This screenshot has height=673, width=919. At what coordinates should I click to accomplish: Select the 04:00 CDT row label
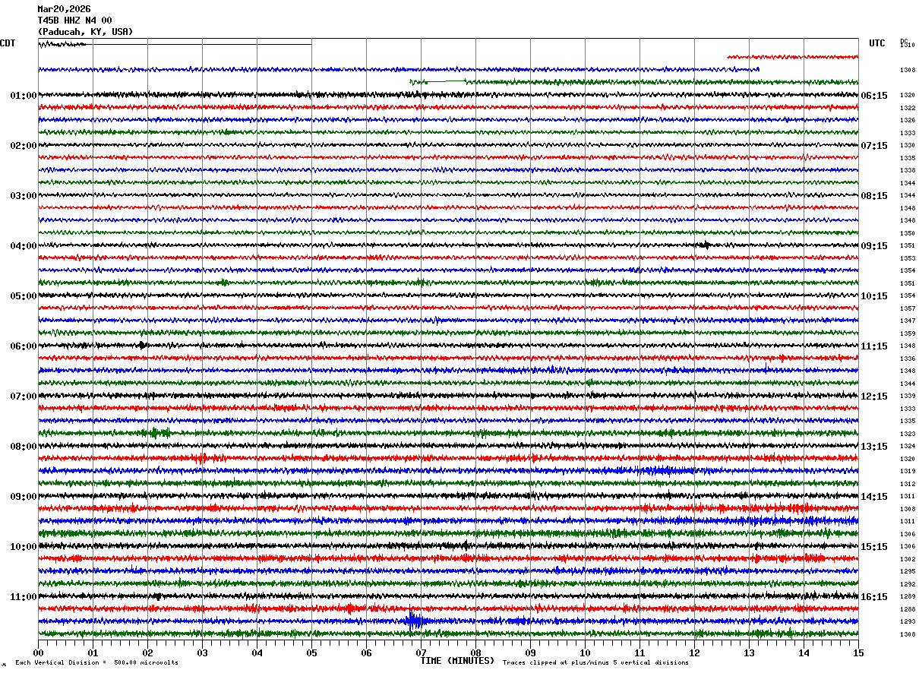coord(24,246)
